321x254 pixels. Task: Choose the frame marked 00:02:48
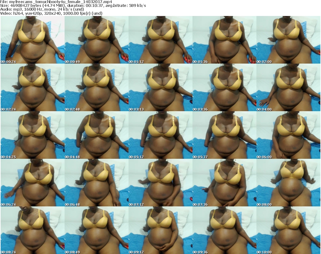point(97,87)
